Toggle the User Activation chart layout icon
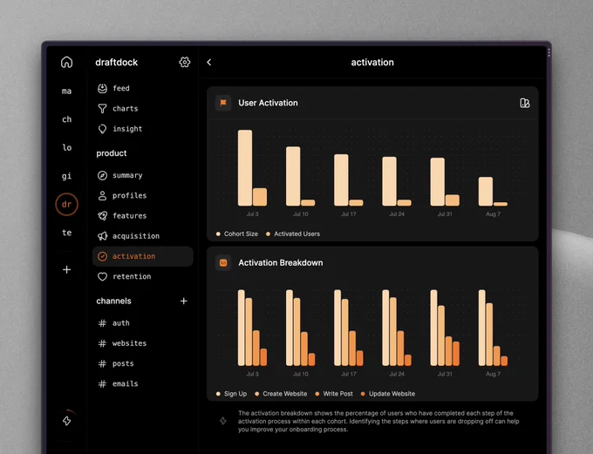 pyautogui.click(x=525, y=103)
